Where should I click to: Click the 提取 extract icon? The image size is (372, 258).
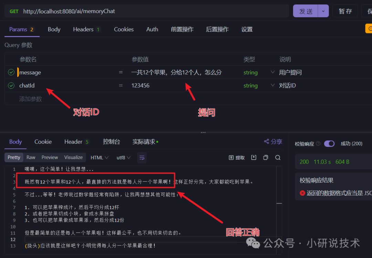(237, 157)
